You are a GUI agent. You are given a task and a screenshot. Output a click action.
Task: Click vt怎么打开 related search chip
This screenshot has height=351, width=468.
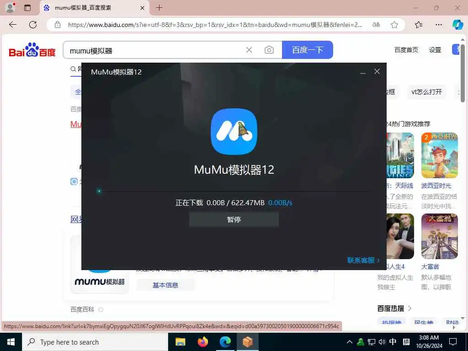(426, 92)
